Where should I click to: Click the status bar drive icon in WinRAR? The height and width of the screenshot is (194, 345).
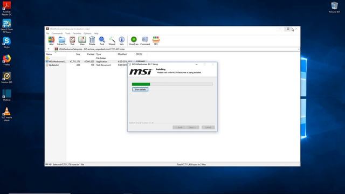47,164
